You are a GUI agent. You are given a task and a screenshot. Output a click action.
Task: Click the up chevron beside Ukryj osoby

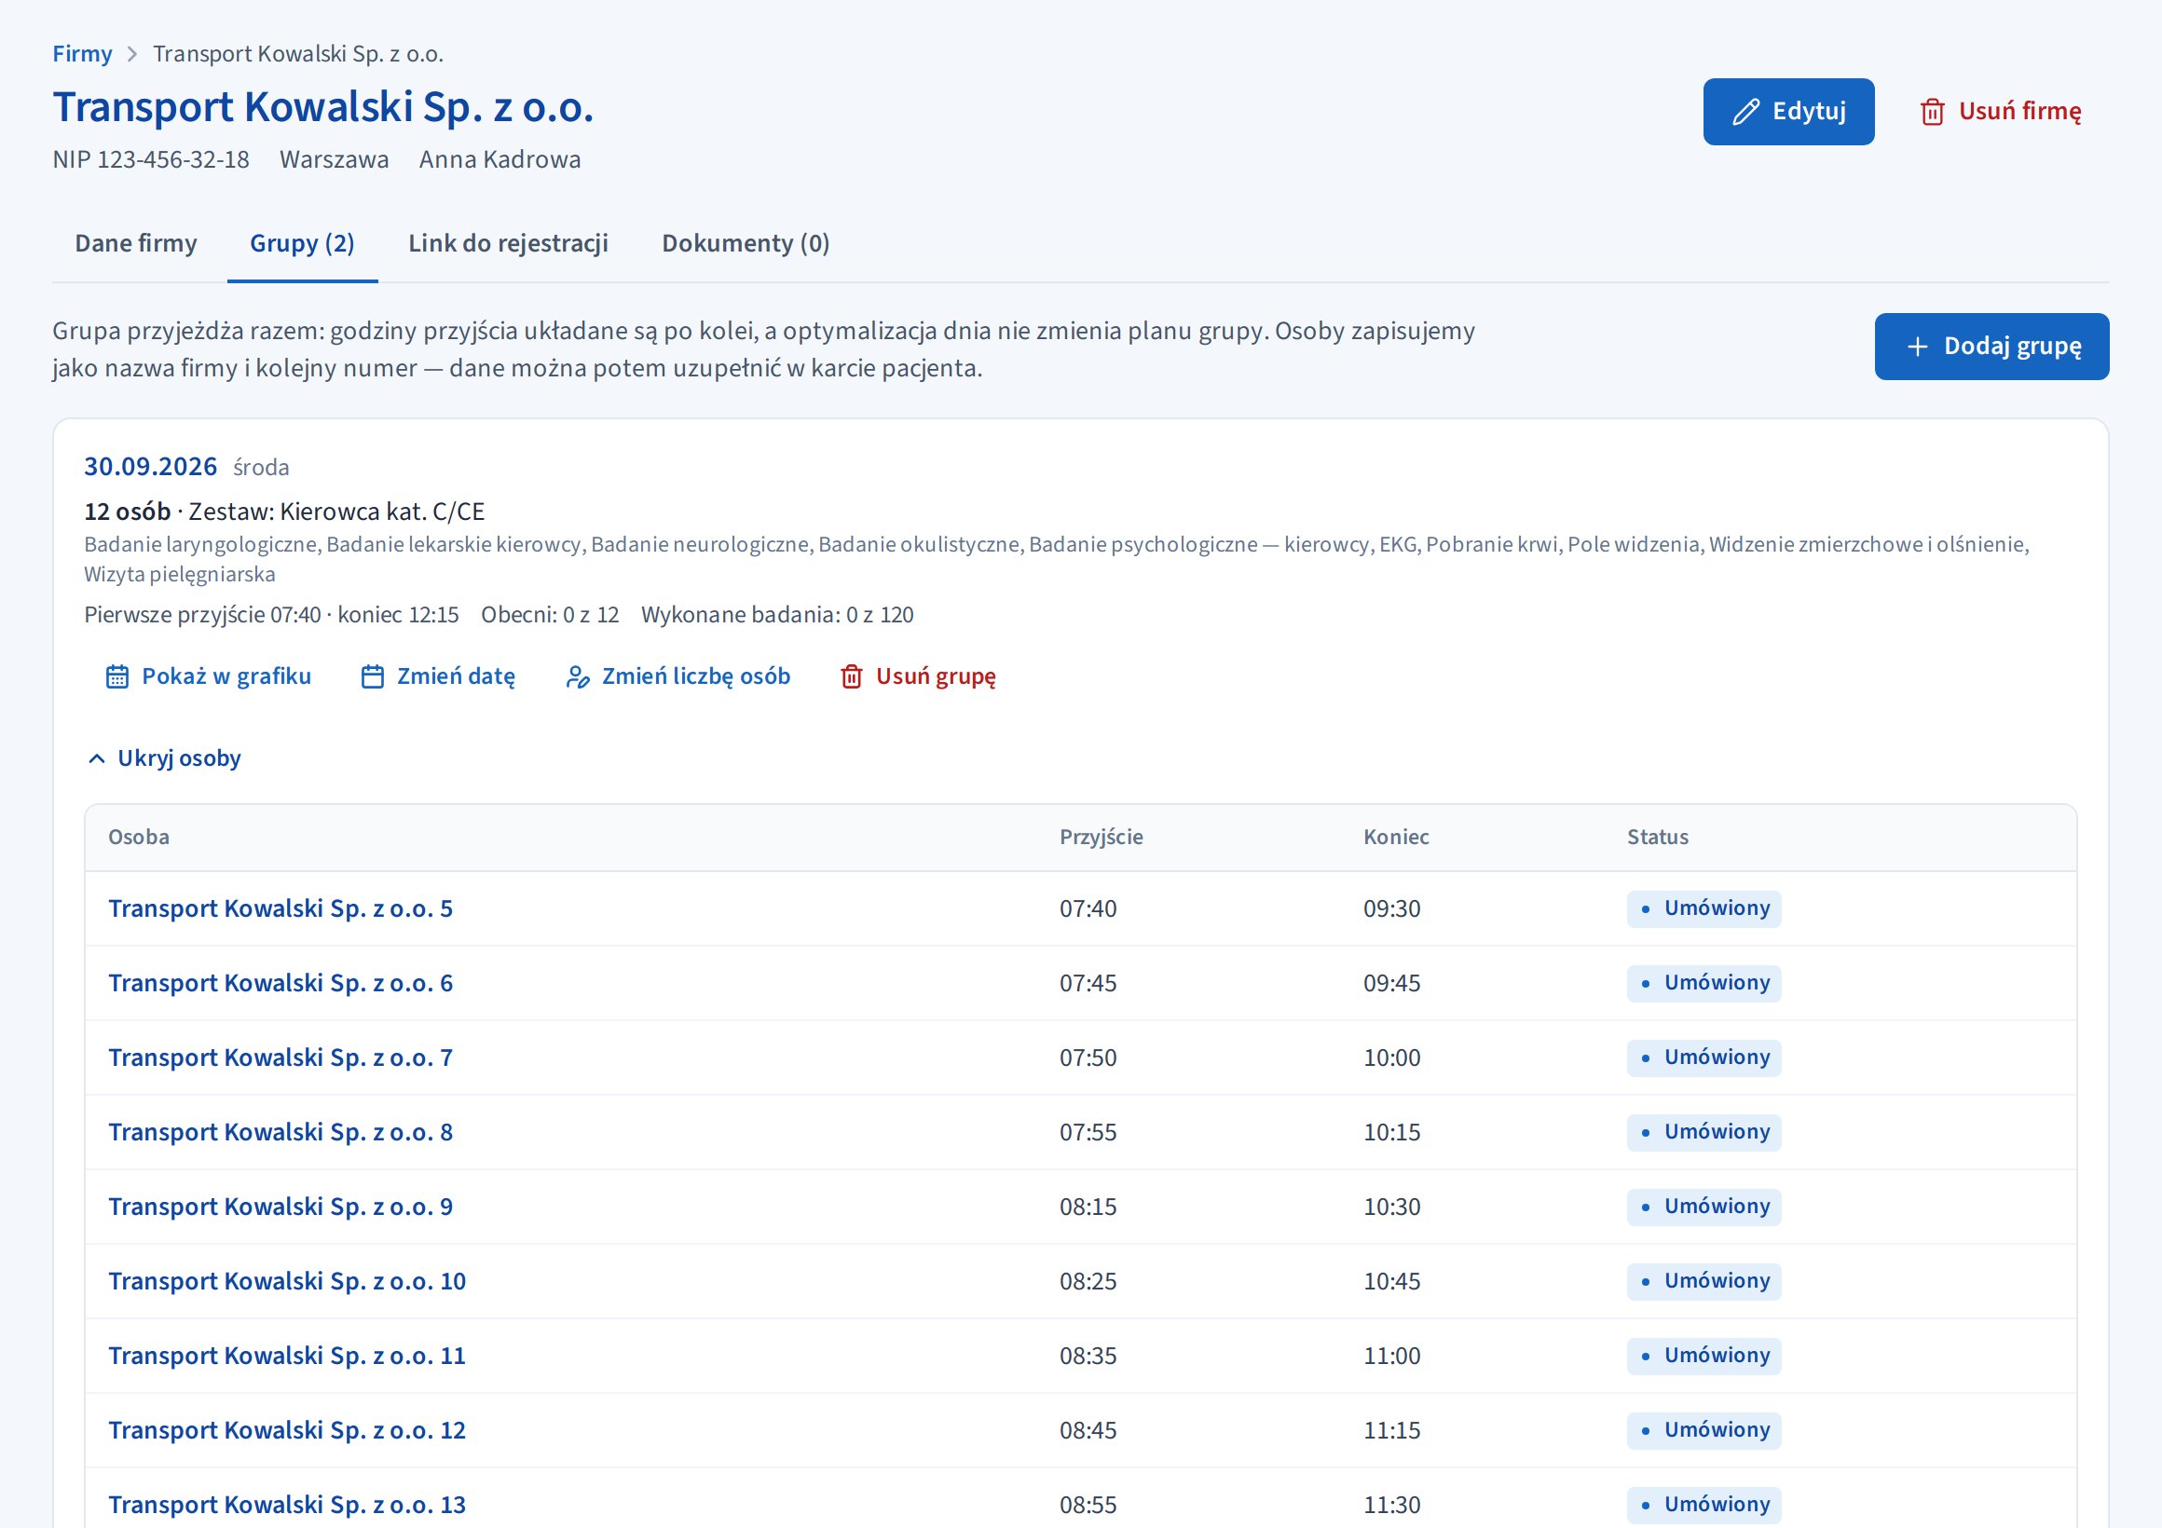96,758
